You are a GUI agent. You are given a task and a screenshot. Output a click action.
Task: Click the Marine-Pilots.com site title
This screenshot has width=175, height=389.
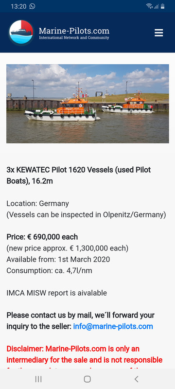74,31
